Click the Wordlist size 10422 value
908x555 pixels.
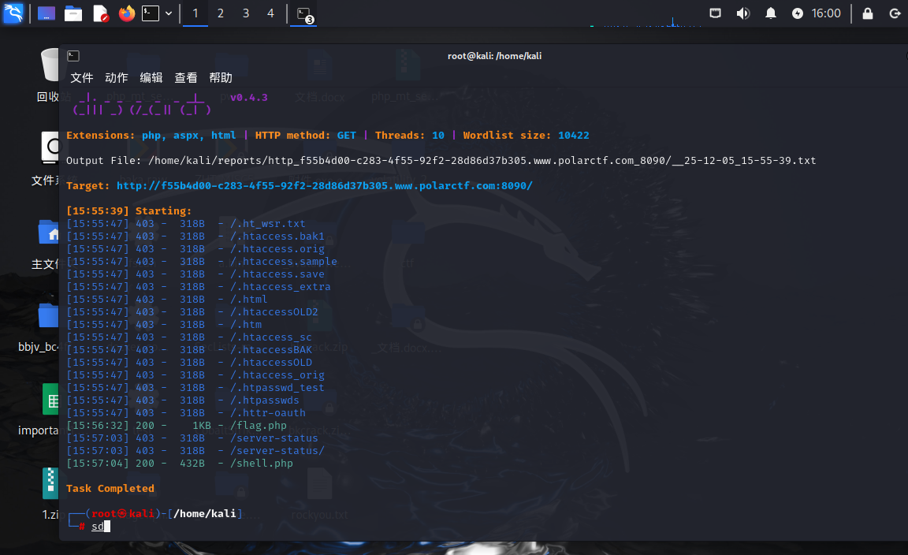573,135
